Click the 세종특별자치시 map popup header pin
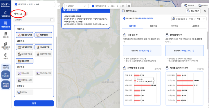The width and height of the screenshot is (209, 108). [64, 10]
